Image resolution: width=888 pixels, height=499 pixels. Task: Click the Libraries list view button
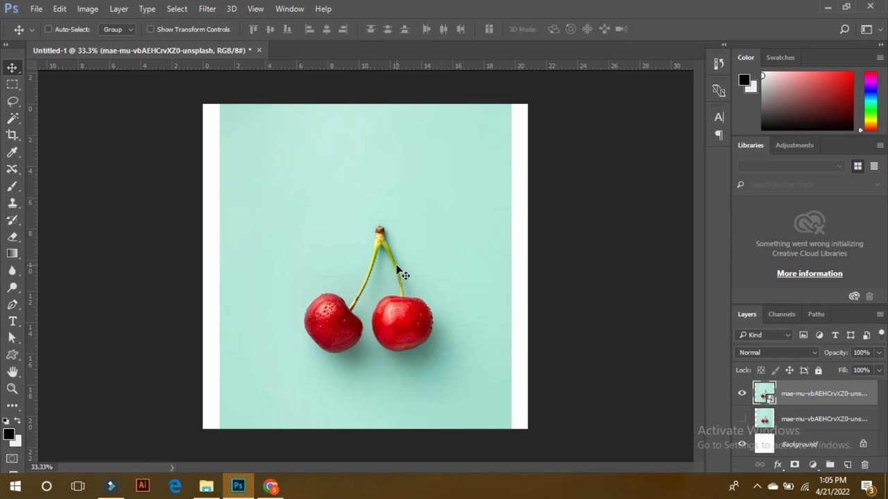coord(874,166)
